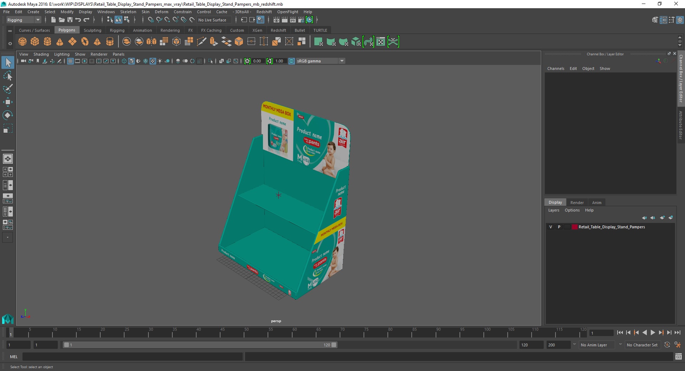Select the Render tab in Layer Editor

[577, 203]
